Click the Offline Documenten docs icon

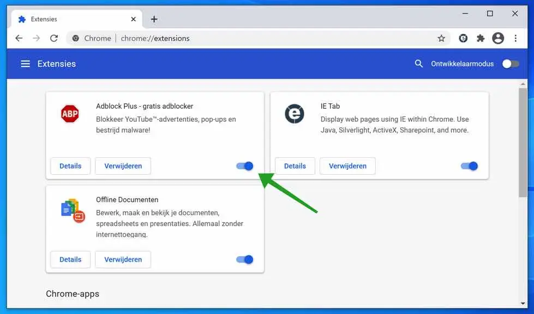tap(73, 211)
